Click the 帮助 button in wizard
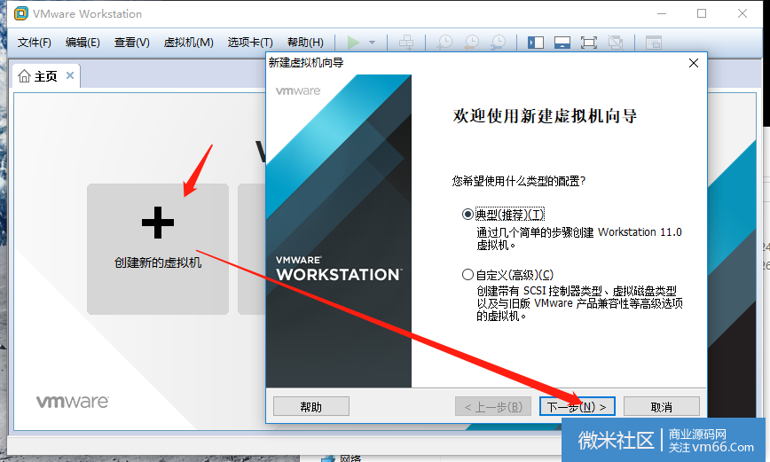The height and width of the screenshot is (462, 770). pyautogui.click(x=311, y=406)
